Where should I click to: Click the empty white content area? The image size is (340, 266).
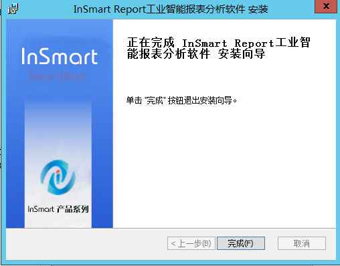[x=224, y=167]
